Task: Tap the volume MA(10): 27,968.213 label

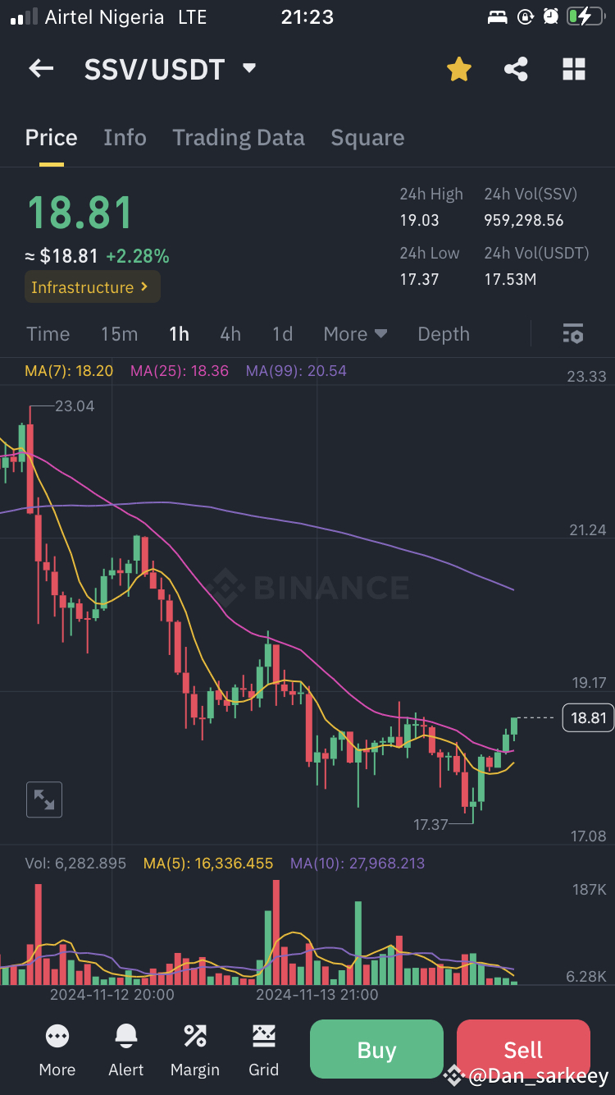Action: 358,864
